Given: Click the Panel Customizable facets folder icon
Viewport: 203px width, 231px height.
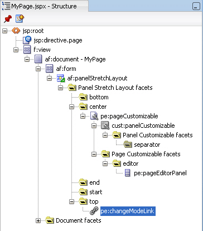Looking at the screenshot, I should click(117, 135).
